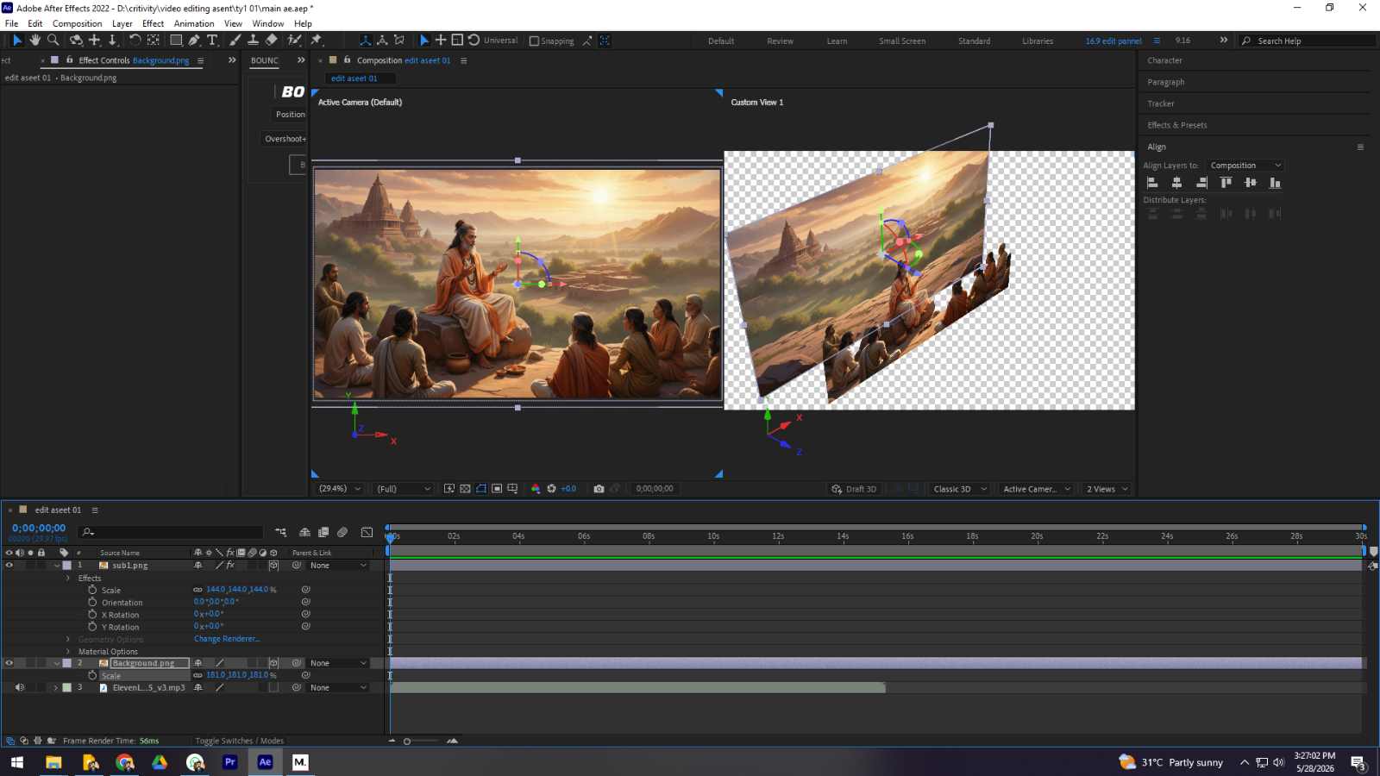Open the channel display RGB icon
Viewport: 1380px width, 776px height.
[x=536, y=489]
